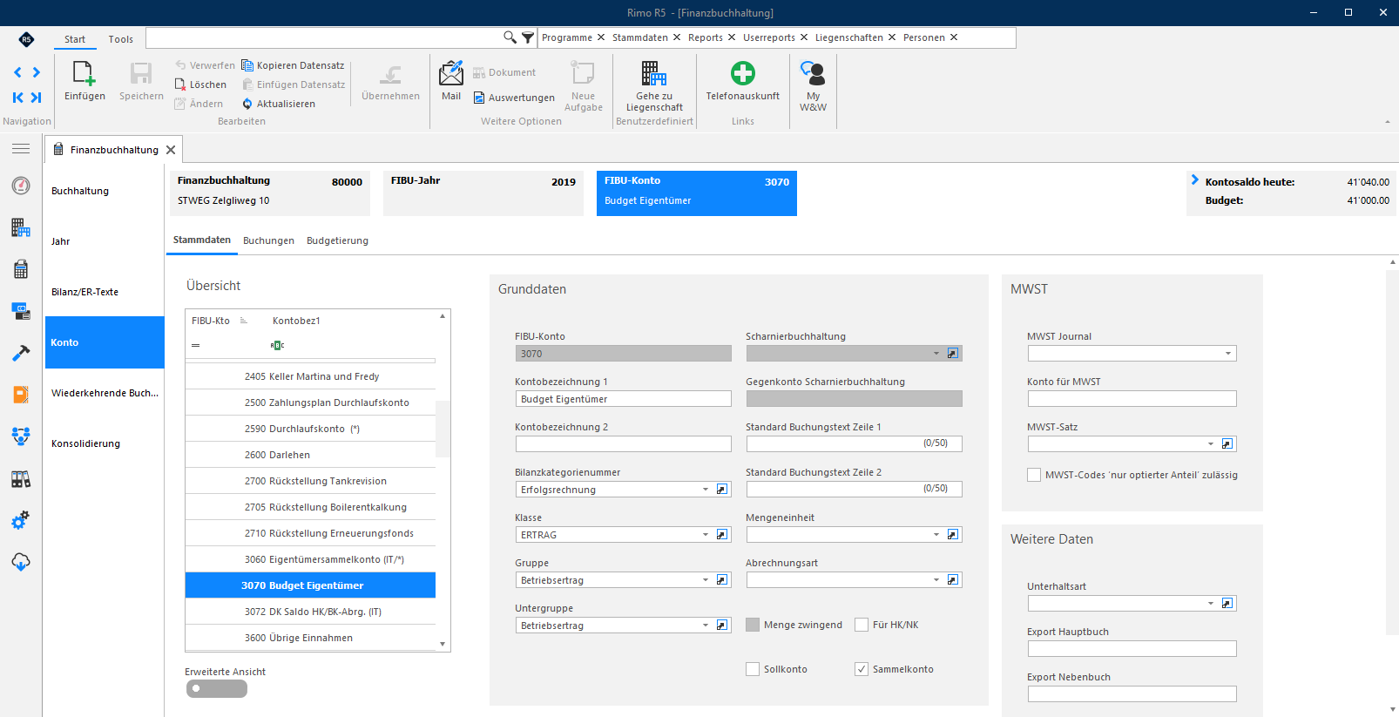
Task: Open the Klasse dropdown arrow
Action: coord(706,535)
